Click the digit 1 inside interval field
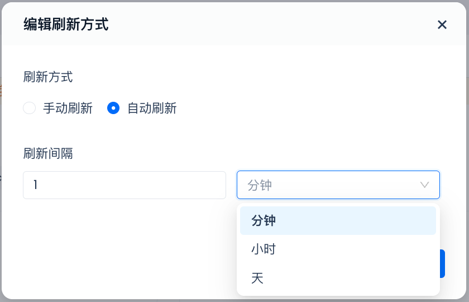Viewport: 469px width, 302px height. (36, 185)
